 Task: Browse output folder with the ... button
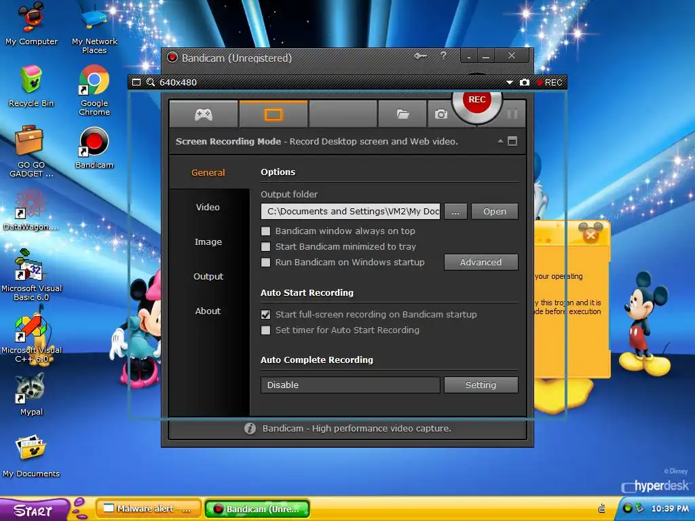point(455,212)
